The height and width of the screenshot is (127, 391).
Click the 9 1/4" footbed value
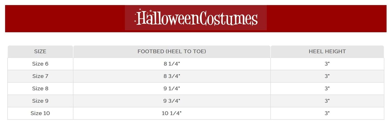pyautogui.click(x=172, y=89)
